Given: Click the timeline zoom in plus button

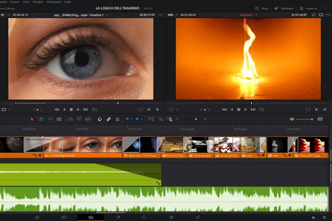Looking at the screenshot, I should (x=205, y=119).
